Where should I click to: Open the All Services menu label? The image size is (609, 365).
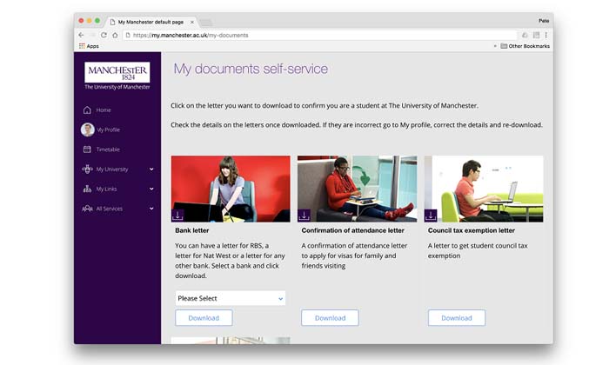pyautogui.click(x=110, y=209)
